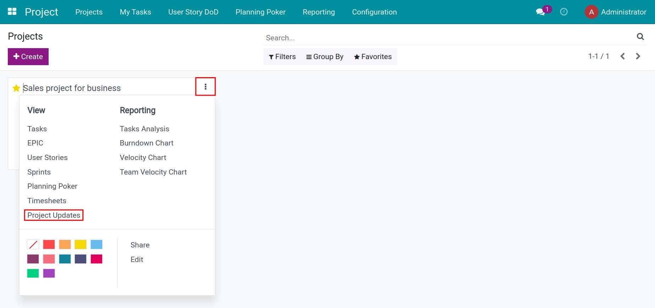Open the User Story DoD menu
Screen dimensions: 655x308
click(193, 12)
